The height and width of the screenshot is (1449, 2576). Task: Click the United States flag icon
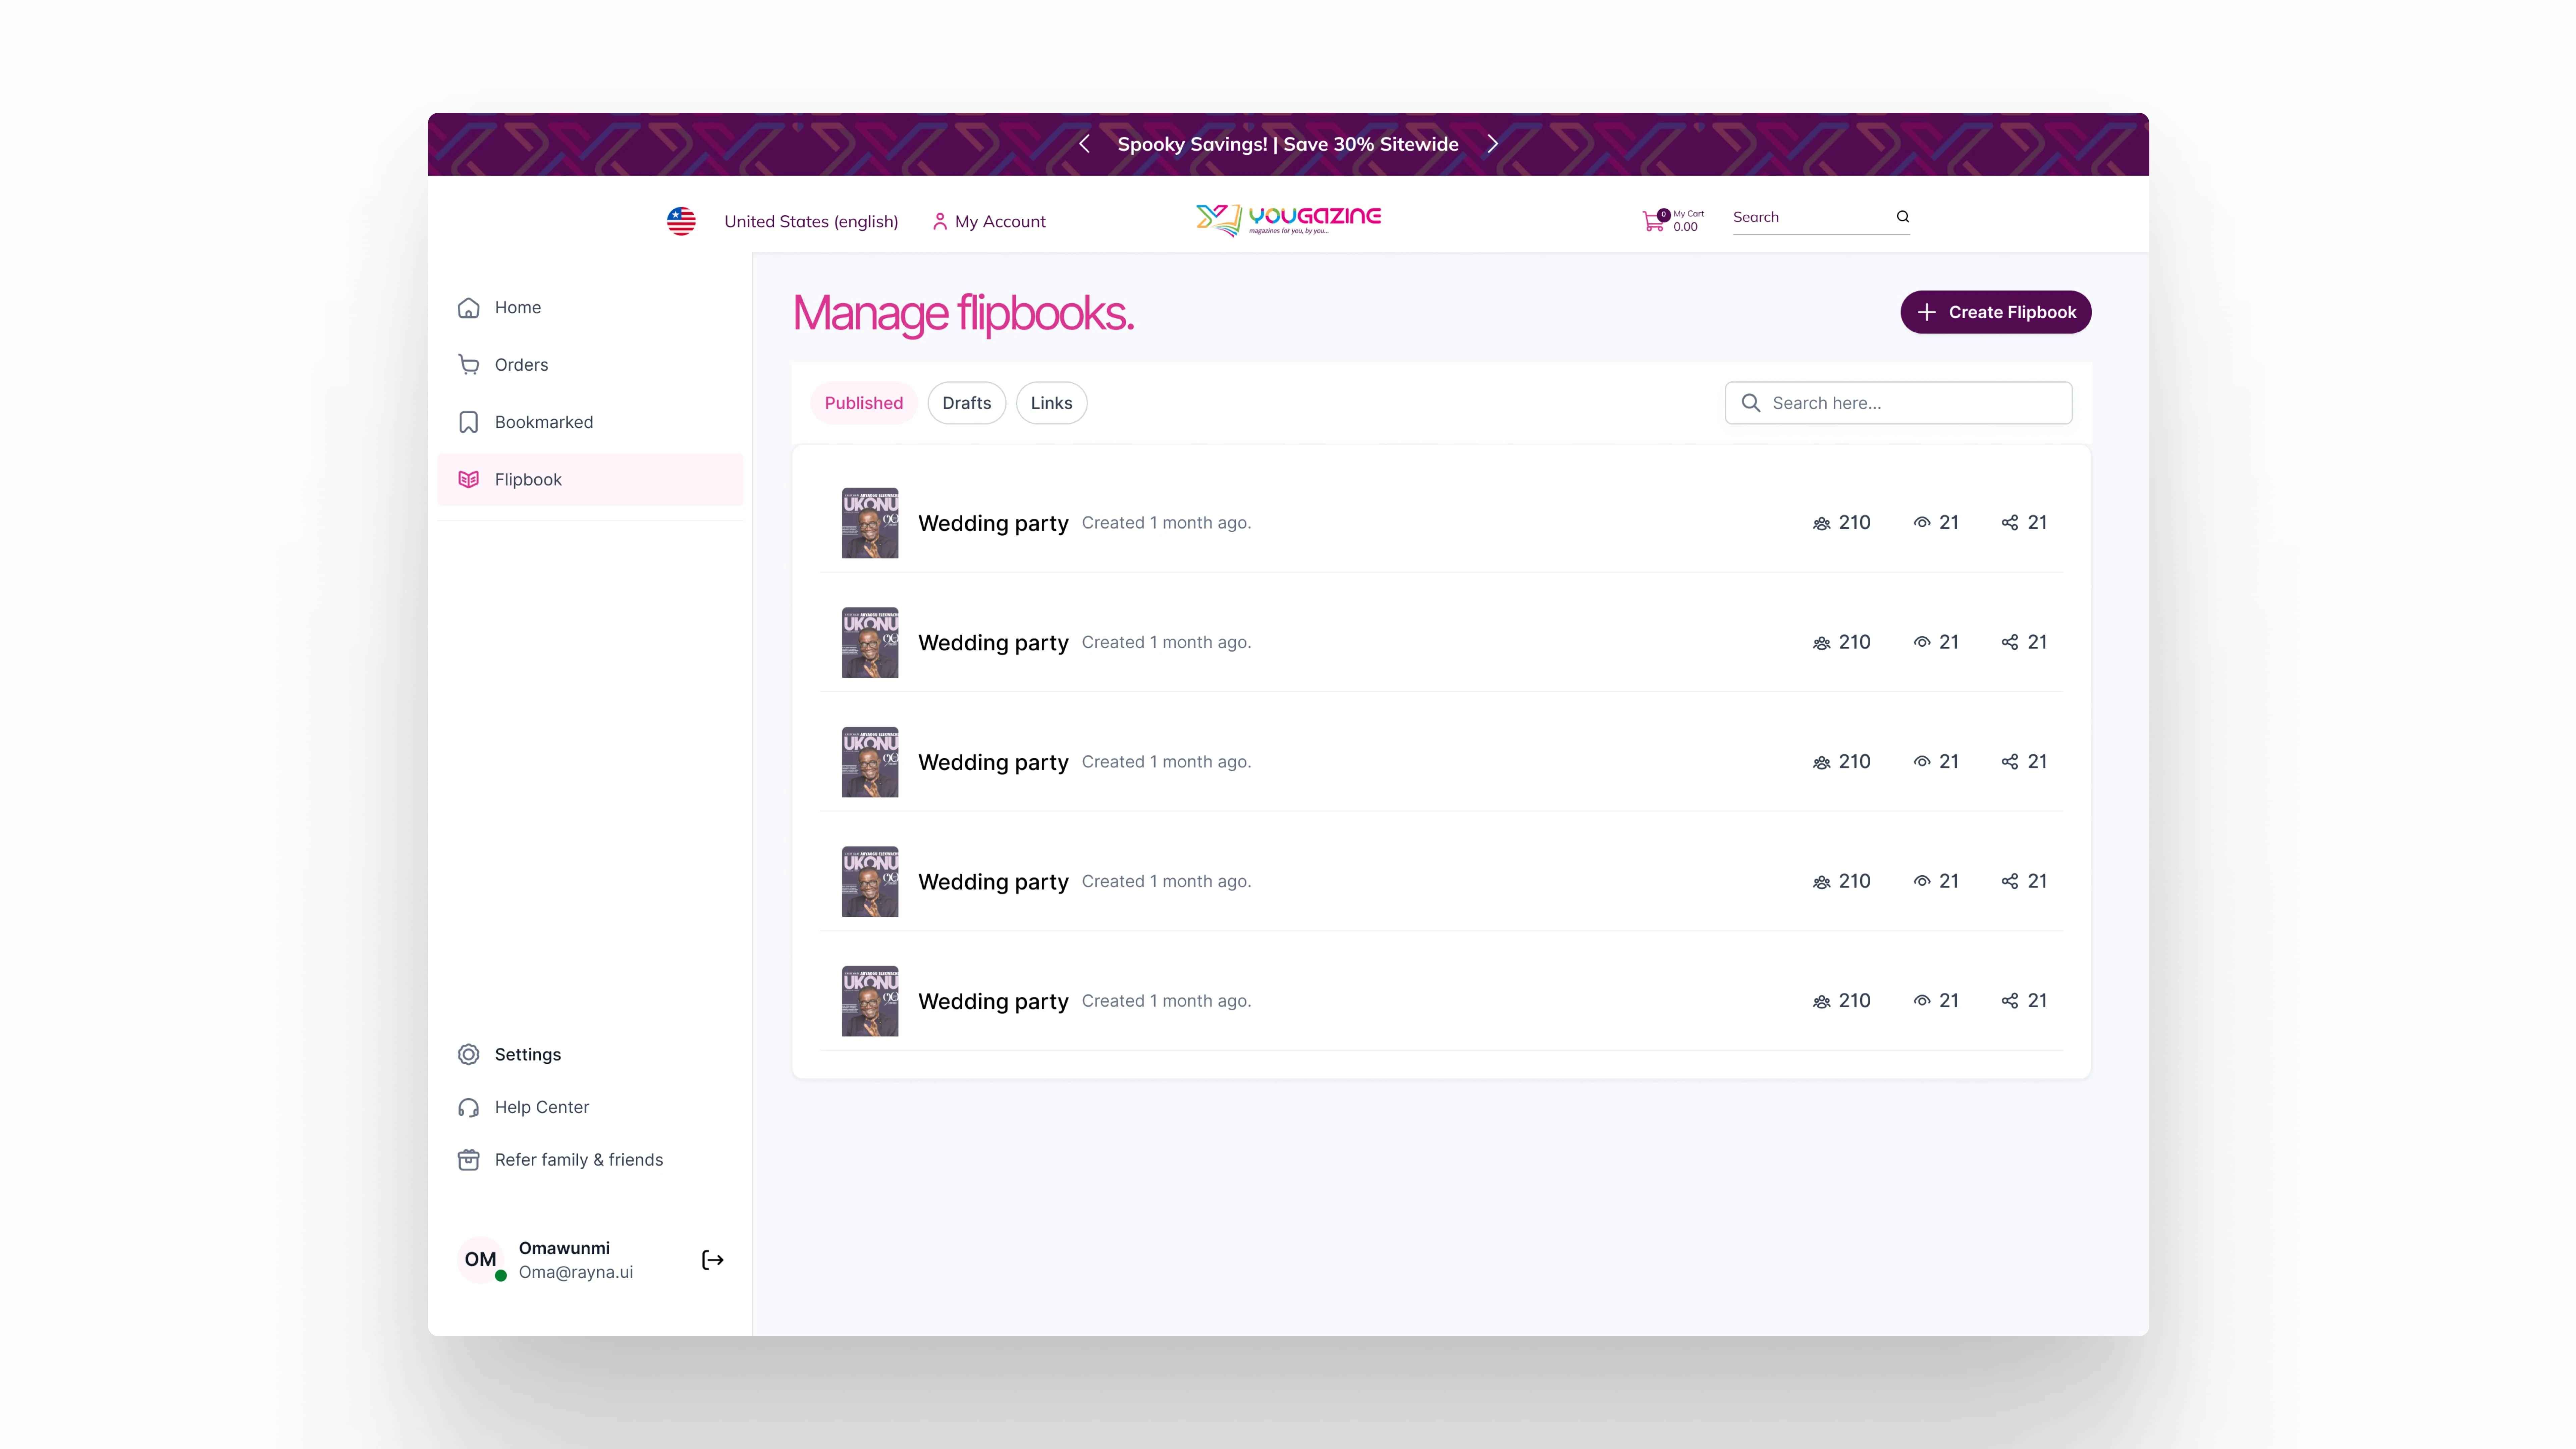pos(681,221)
